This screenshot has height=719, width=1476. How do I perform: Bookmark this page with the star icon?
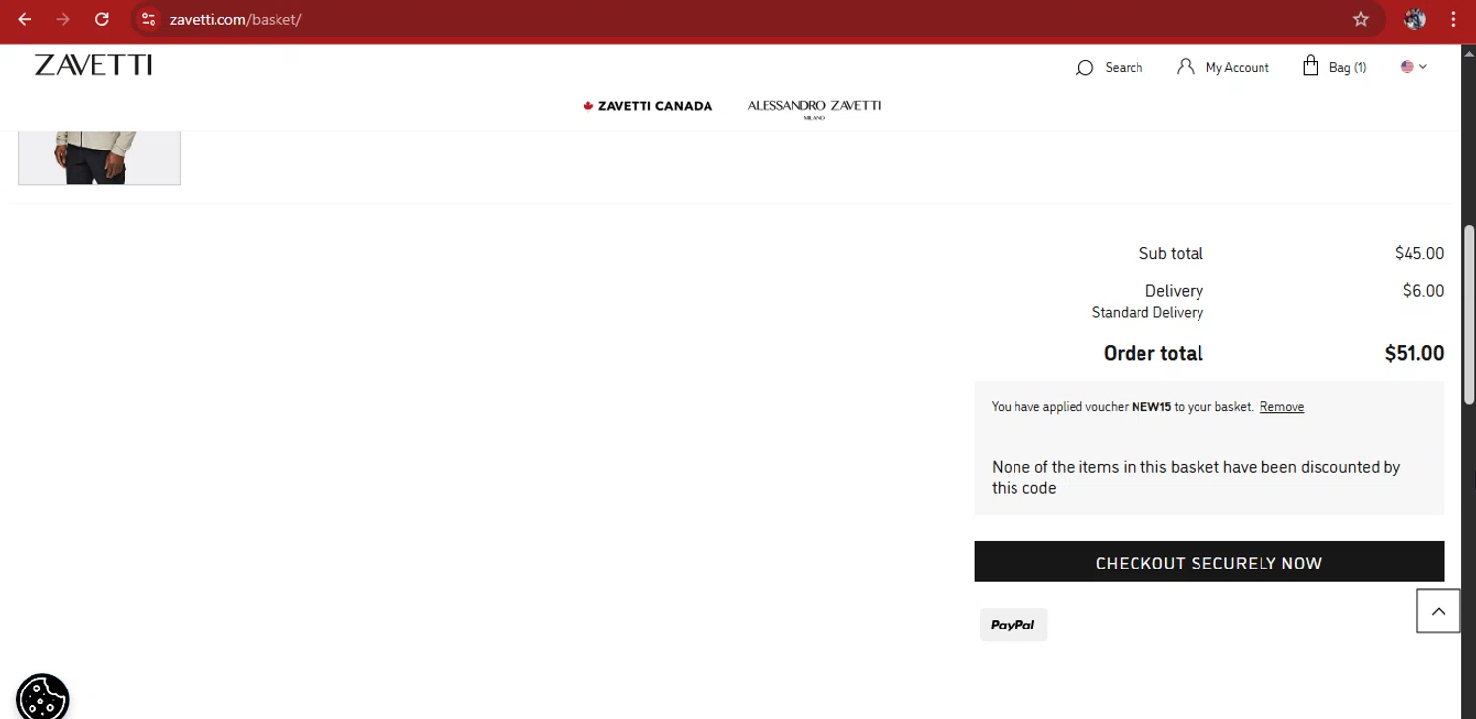pos(1361,19)
